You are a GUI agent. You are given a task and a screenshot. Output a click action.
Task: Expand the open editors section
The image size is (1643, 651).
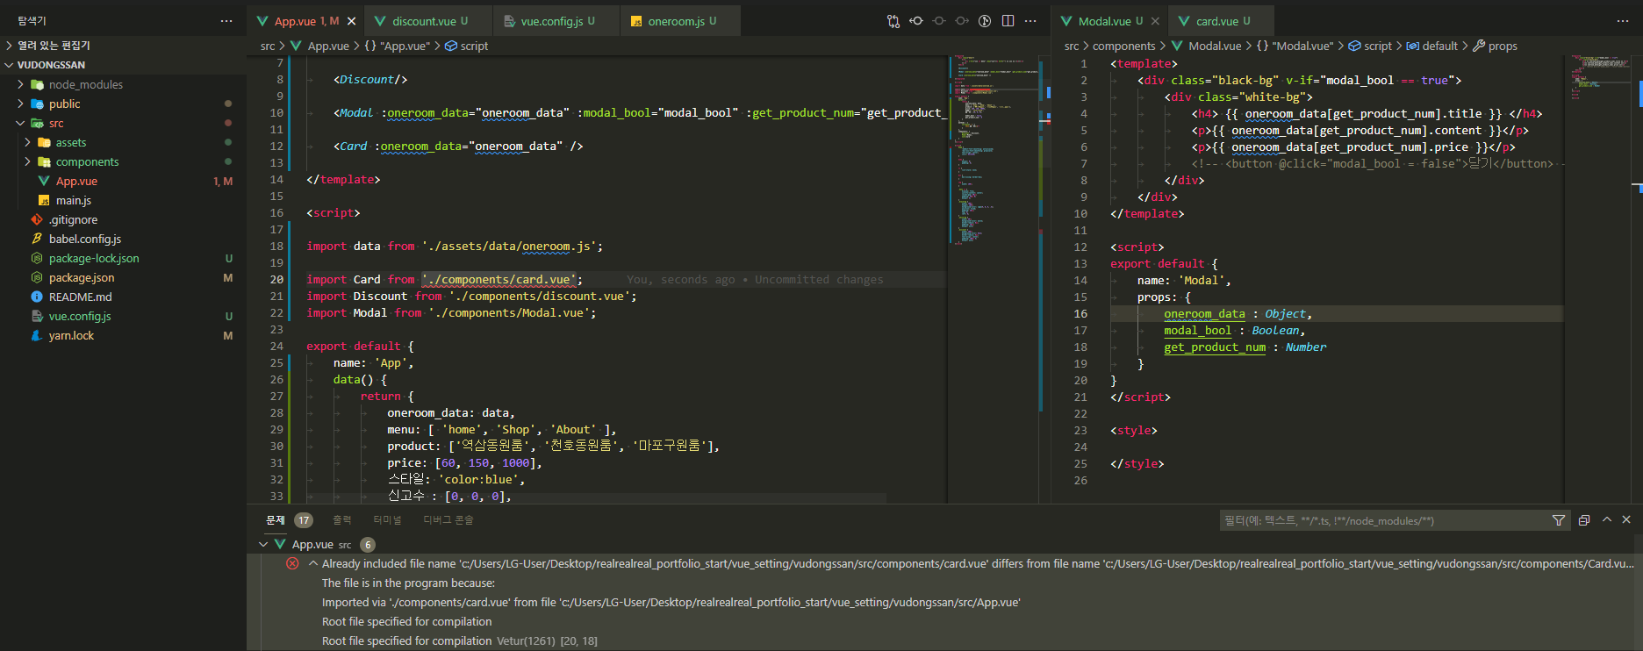point(53,46)
